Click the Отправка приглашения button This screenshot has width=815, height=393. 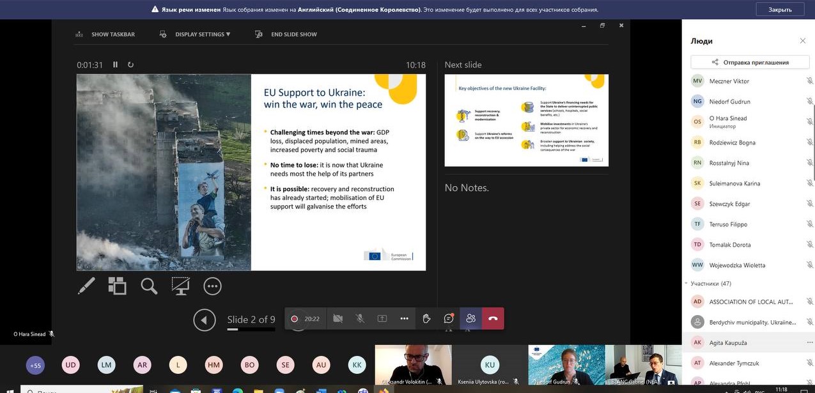coord(750,62)
